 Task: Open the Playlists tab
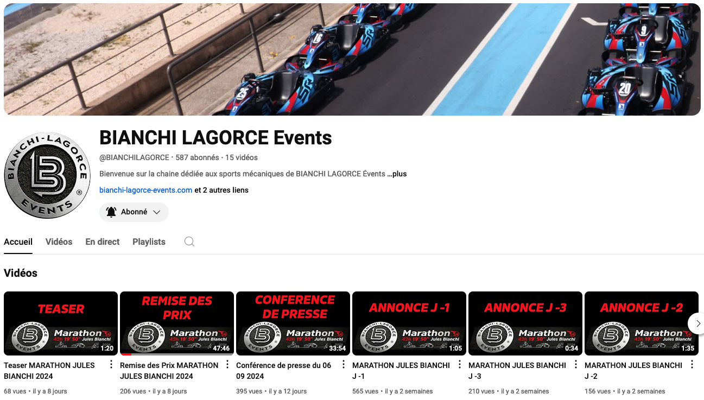(149, 242)
